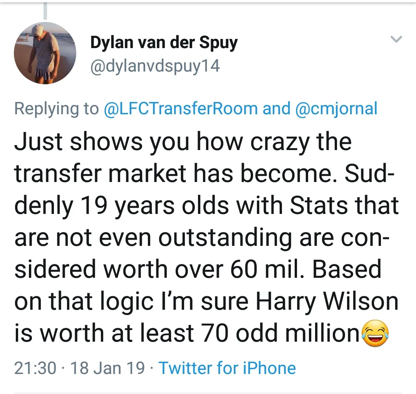
Task: Click the Twitter for iPhone source link
Action: click(x=227, y=368)
